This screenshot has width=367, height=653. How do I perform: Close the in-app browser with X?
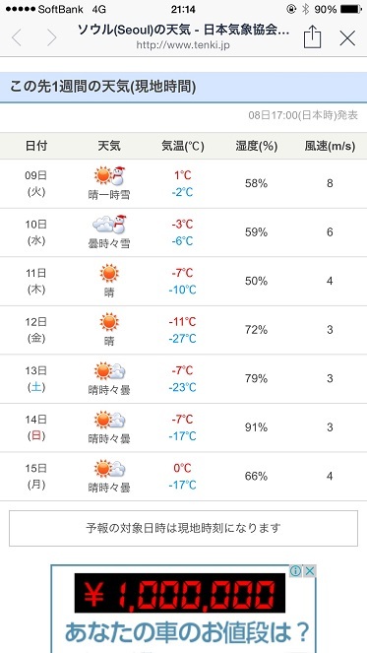(x=347, y=38)
